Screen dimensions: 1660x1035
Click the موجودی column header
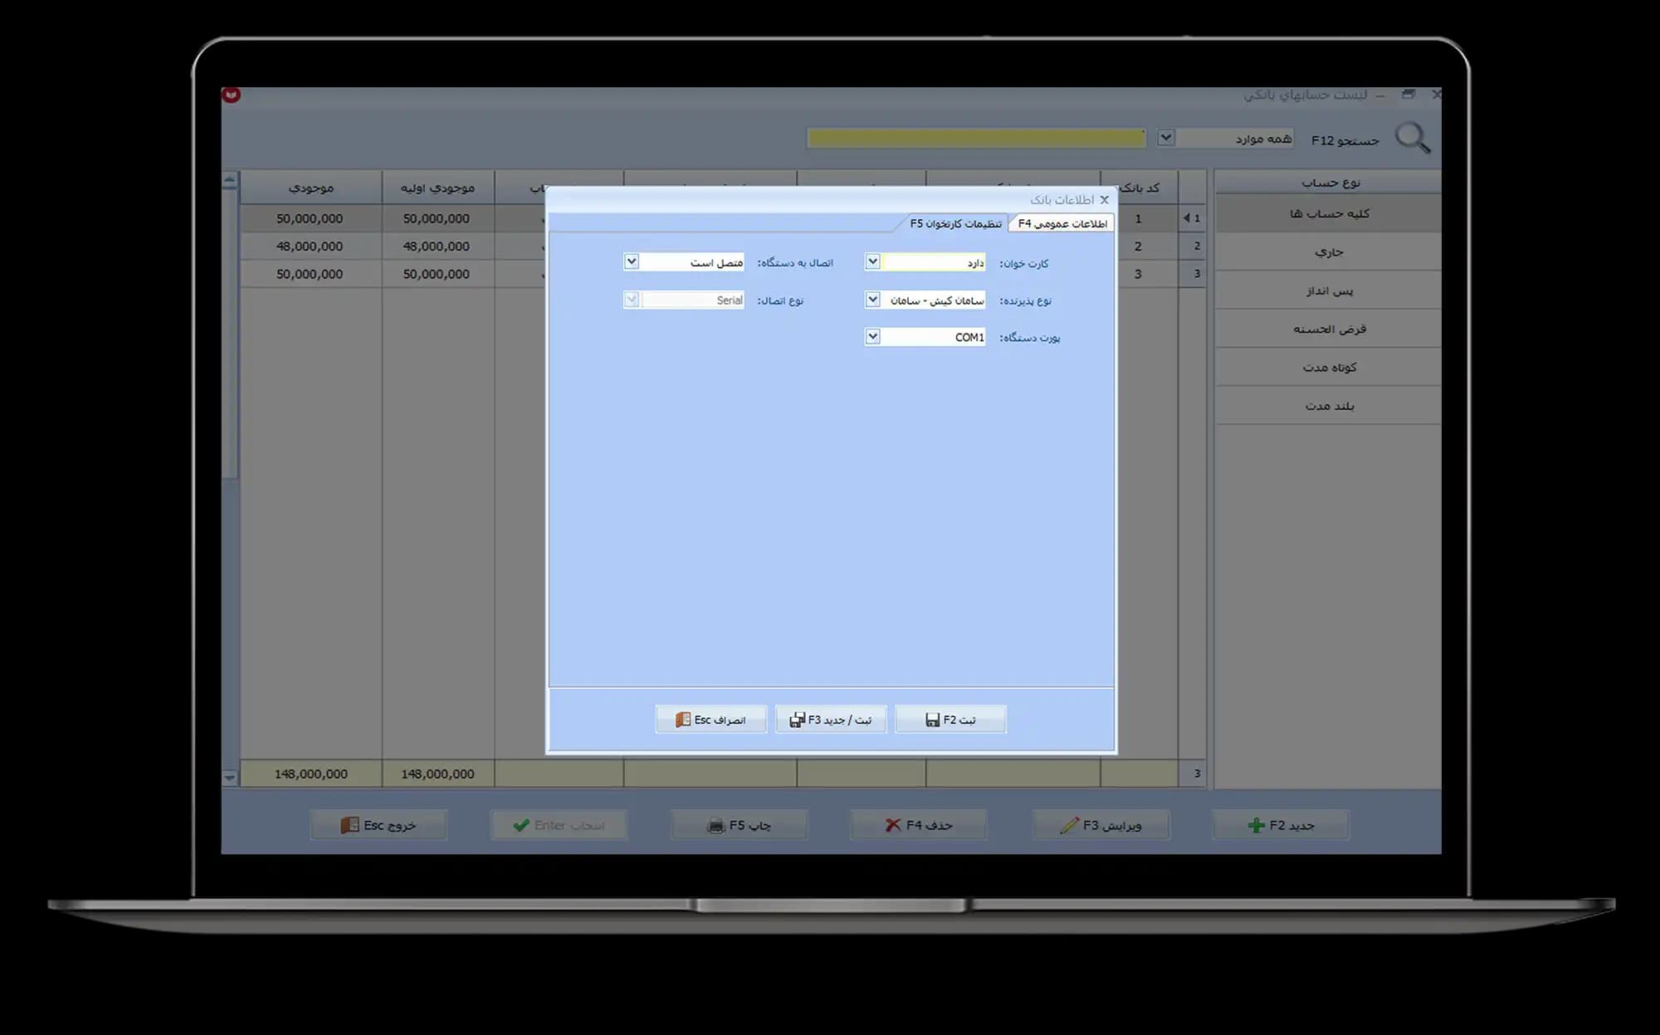311,188
